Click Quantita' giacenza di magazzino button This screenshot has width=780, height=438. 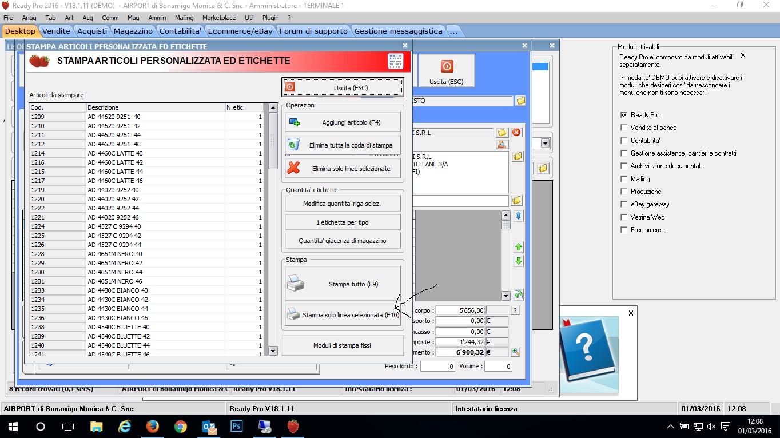(x=343, y=241)
